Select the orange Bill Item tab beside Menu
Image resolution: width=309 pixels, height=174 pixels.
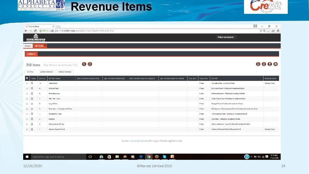pyautogui.click(x=39, y=46)
